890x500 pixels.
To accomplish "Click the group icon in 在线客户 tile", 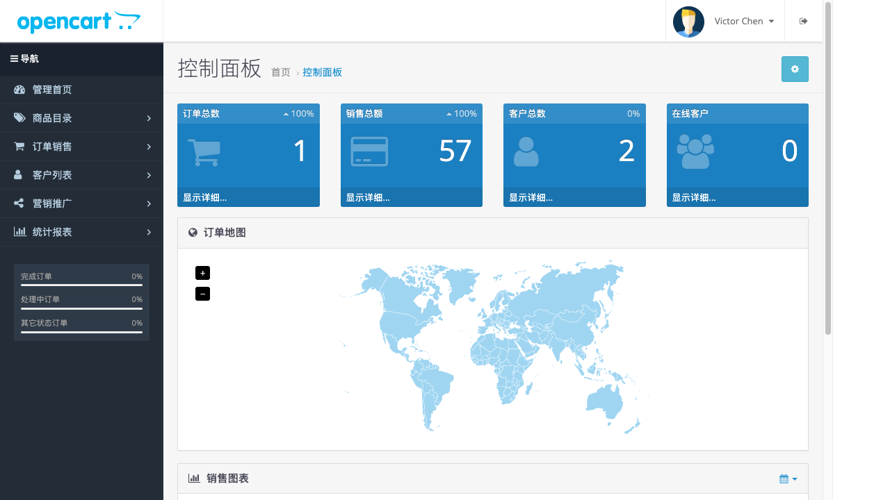I will pyautogui.click(x=695, y=152).
